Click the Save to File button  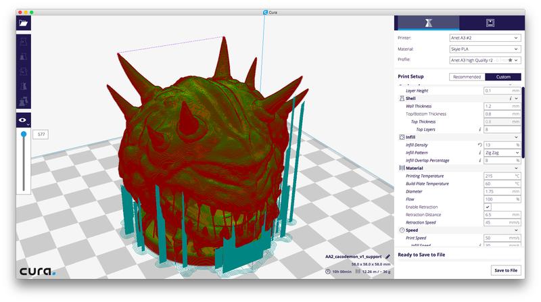506,270
